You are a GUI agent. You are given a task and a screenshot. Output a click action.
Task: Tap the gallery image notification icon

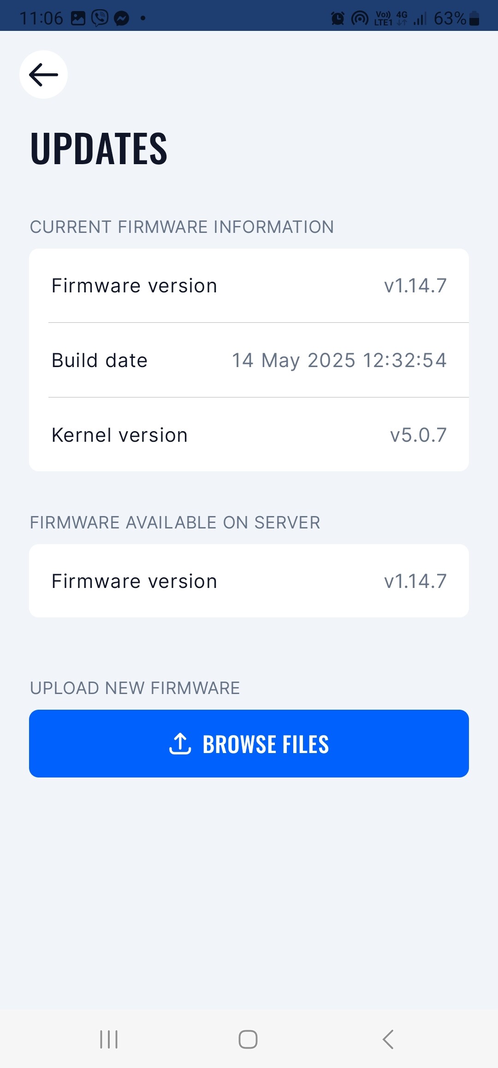pyautogui.click(x=78, y=18)
